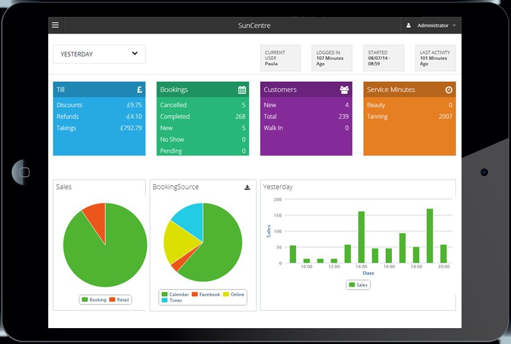Image resolution: width=511 pixels, height=344 pixels.
Task: Open the YESTERDAY date range dropdown
Action: click(x=99, y=54)
